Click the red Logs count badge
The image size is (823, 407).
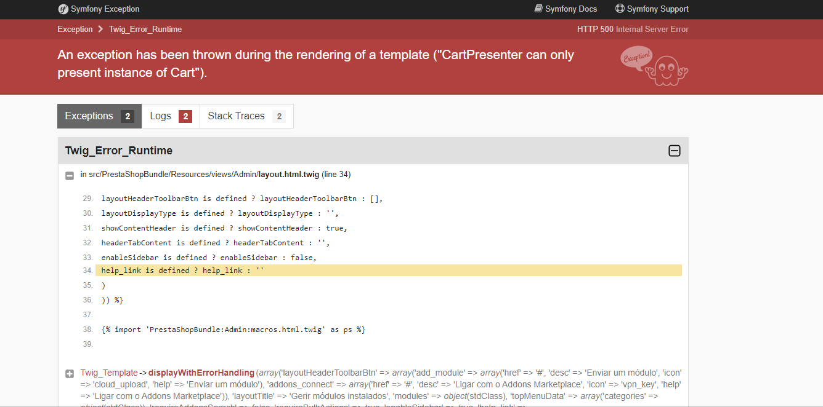185,116
